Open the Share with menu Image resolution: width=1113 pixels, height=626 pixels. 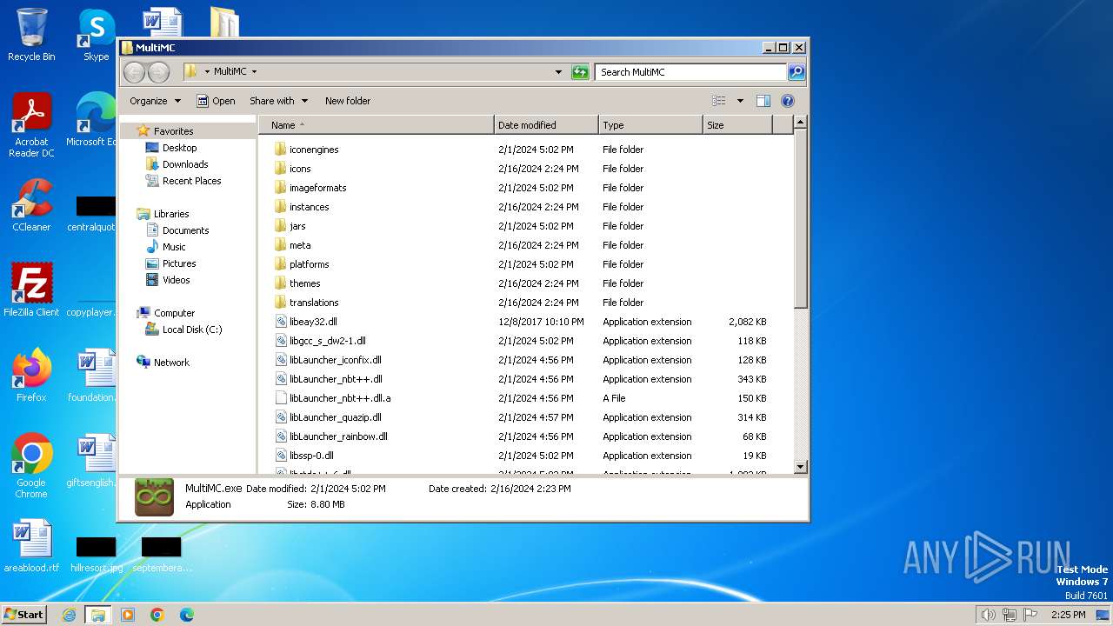coord(277,101)
